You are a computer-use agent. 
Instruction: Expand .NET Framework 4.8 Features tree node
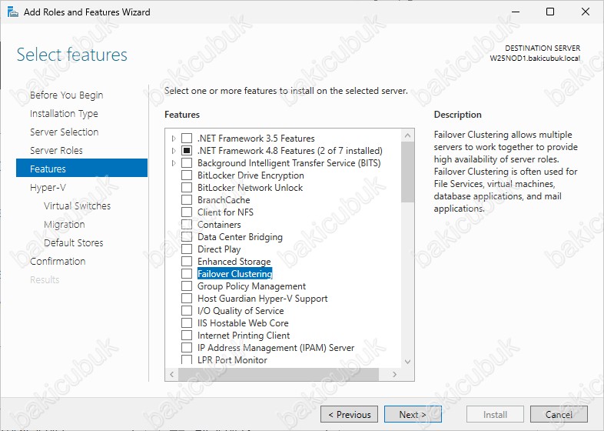[174, 151]
